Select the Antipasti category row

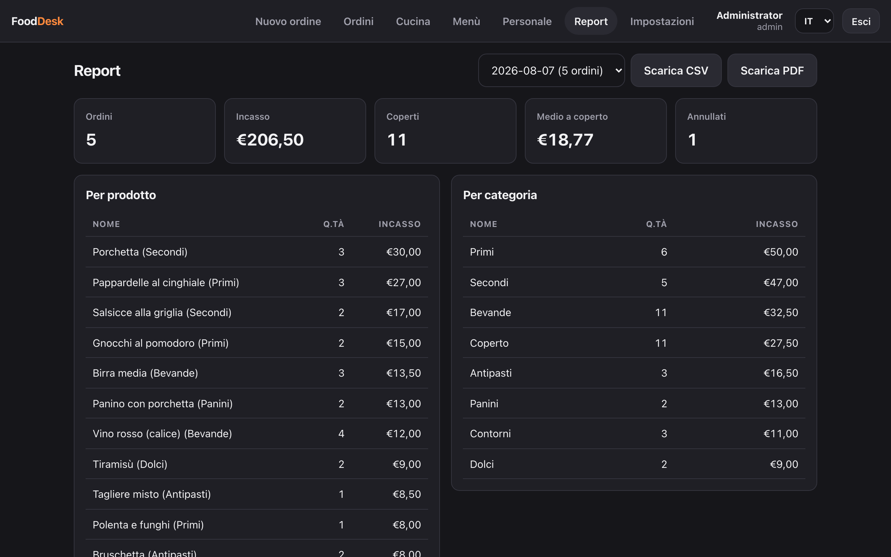634,373
